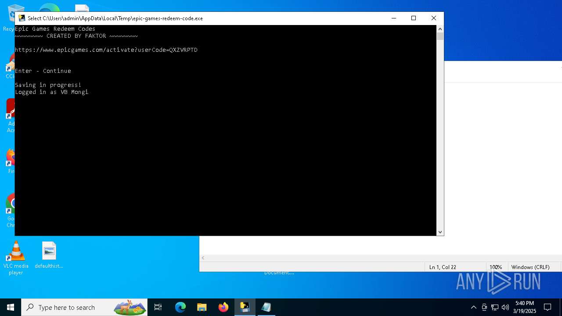Launch Firefox from the taskbar
This screenshot has height=316, width=562.
click(223, 307)
